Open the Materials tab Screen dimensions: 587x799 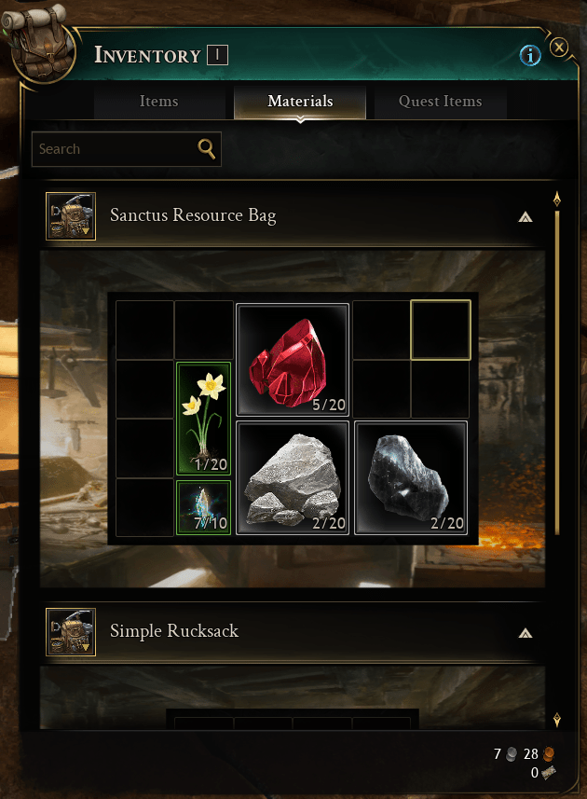click(300, 102)
